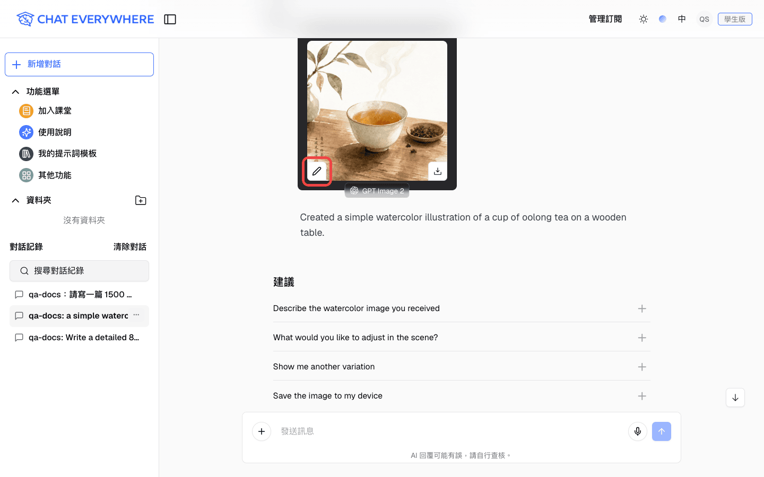Start voice input with the microphone icon

click(638, 431)
